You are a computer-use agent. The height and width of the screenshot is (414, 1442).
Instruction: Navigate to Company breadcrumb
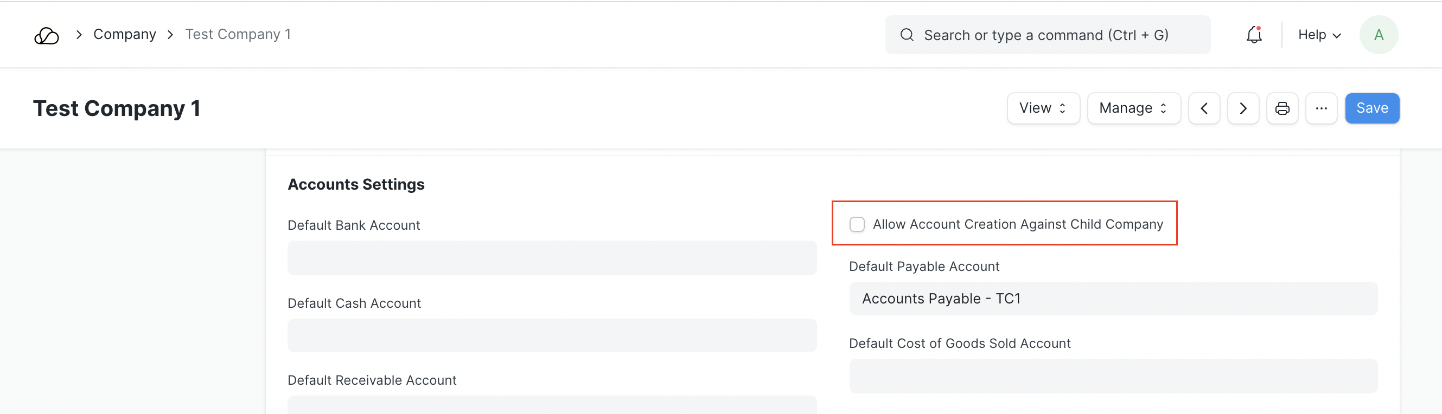click(124, 35)
